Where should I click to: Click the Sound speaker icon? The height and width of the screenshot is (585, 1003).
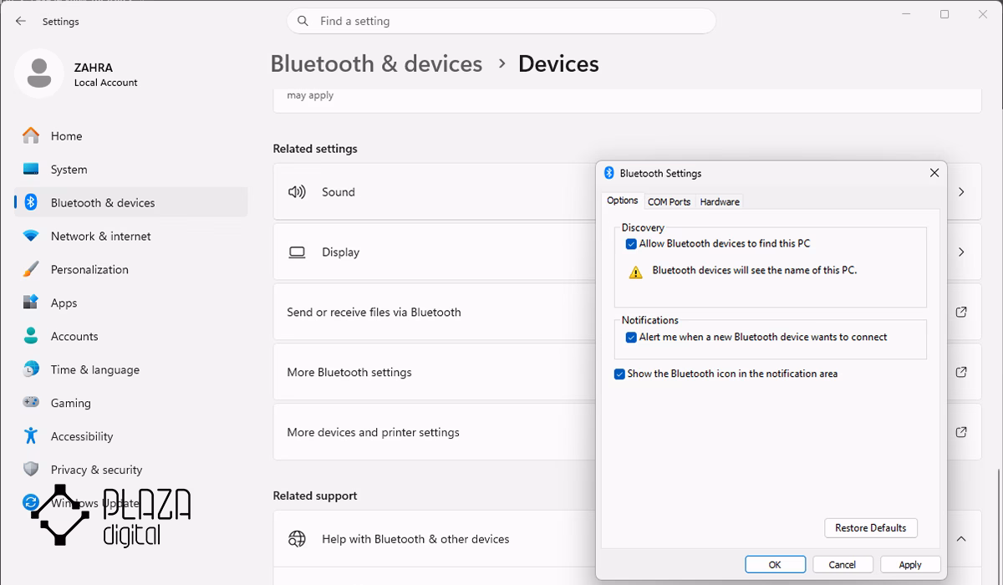(297, 192)
